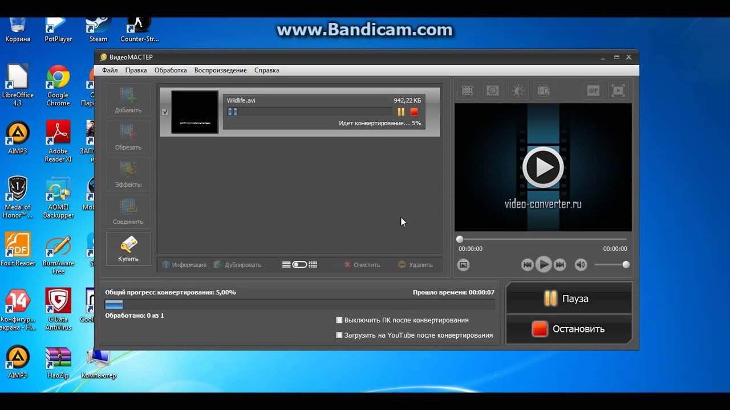730x410 pixels.
Task: Click the Обработано: 0 из 1 text
Action: click(135, 315)
